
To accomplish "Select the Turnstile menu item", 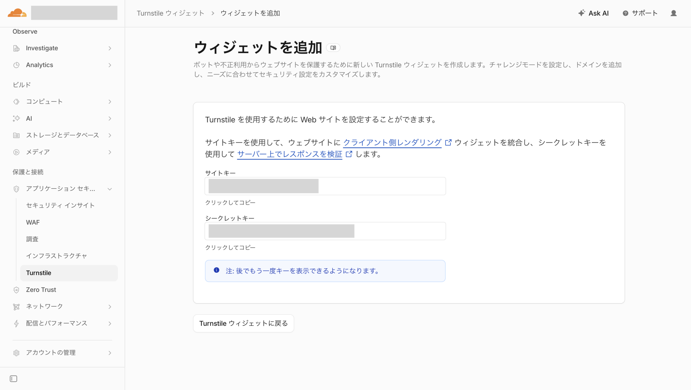I will click(69, 273).
